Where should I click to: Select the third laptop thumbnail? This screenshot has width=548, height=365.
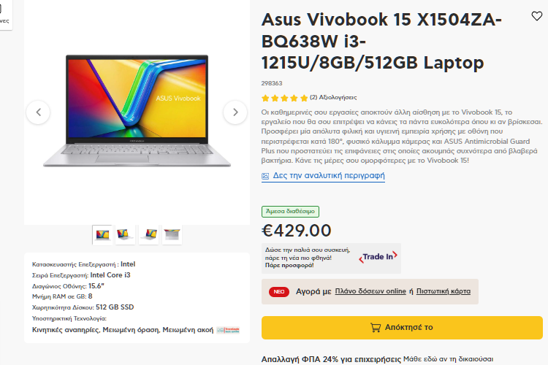click(149, 235)
